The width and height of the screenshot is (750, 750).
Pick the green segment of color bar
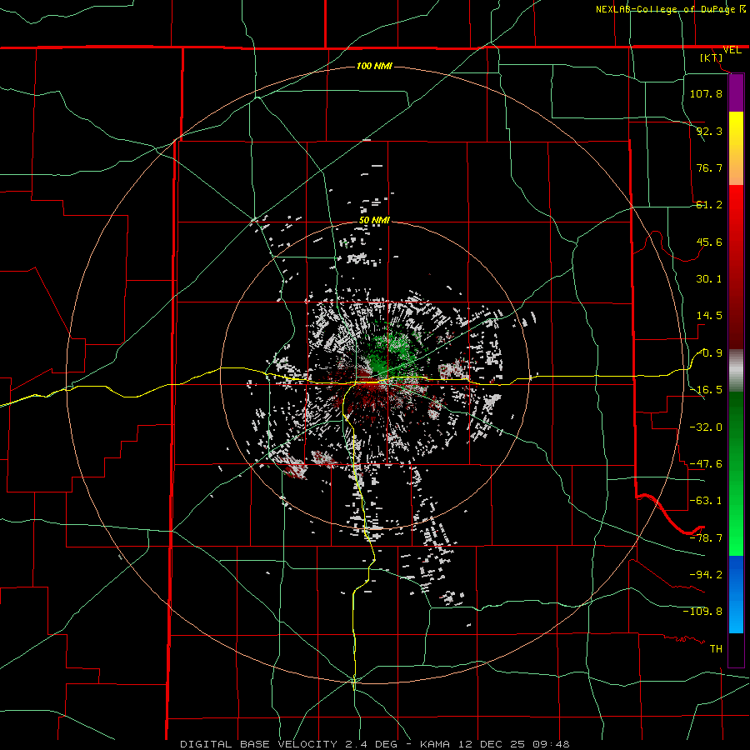click(x=736, y=473)
